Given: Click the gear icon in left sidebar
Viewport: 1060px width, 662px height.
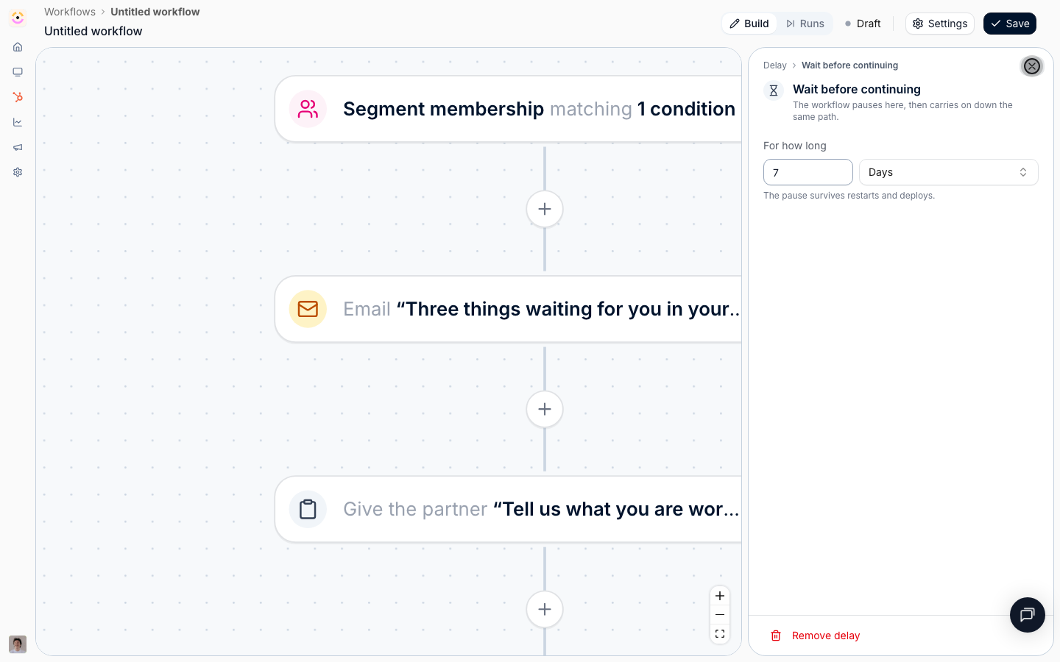Looking at the screenshot, I should tap(18, 172).
